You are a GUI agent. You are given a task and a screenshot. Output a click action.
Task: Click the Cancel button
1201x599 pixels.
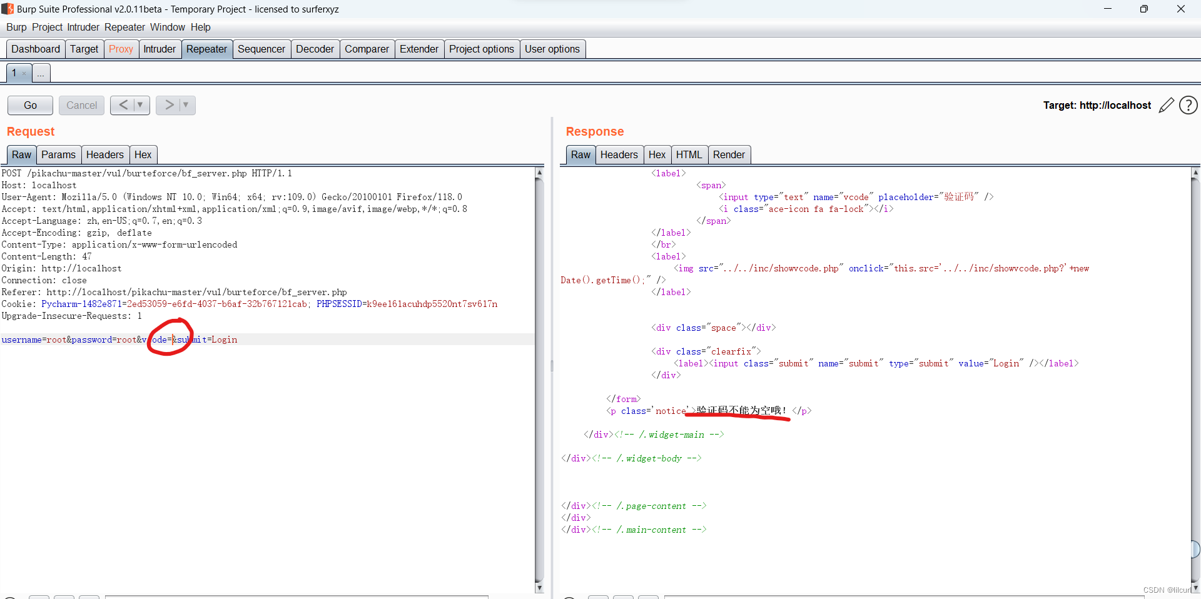point(81,105)
